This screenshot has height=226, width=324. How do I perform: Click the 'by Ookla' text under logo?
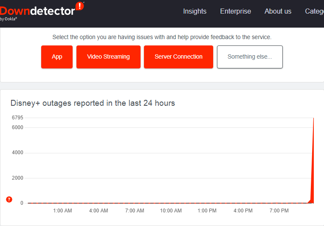pos(8,19)
